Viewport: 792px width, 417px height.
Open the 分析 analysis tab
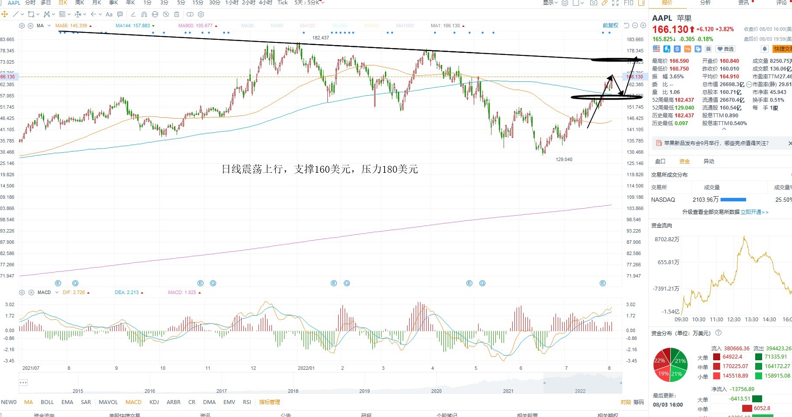pyautogui.click(x=705, y=3)
